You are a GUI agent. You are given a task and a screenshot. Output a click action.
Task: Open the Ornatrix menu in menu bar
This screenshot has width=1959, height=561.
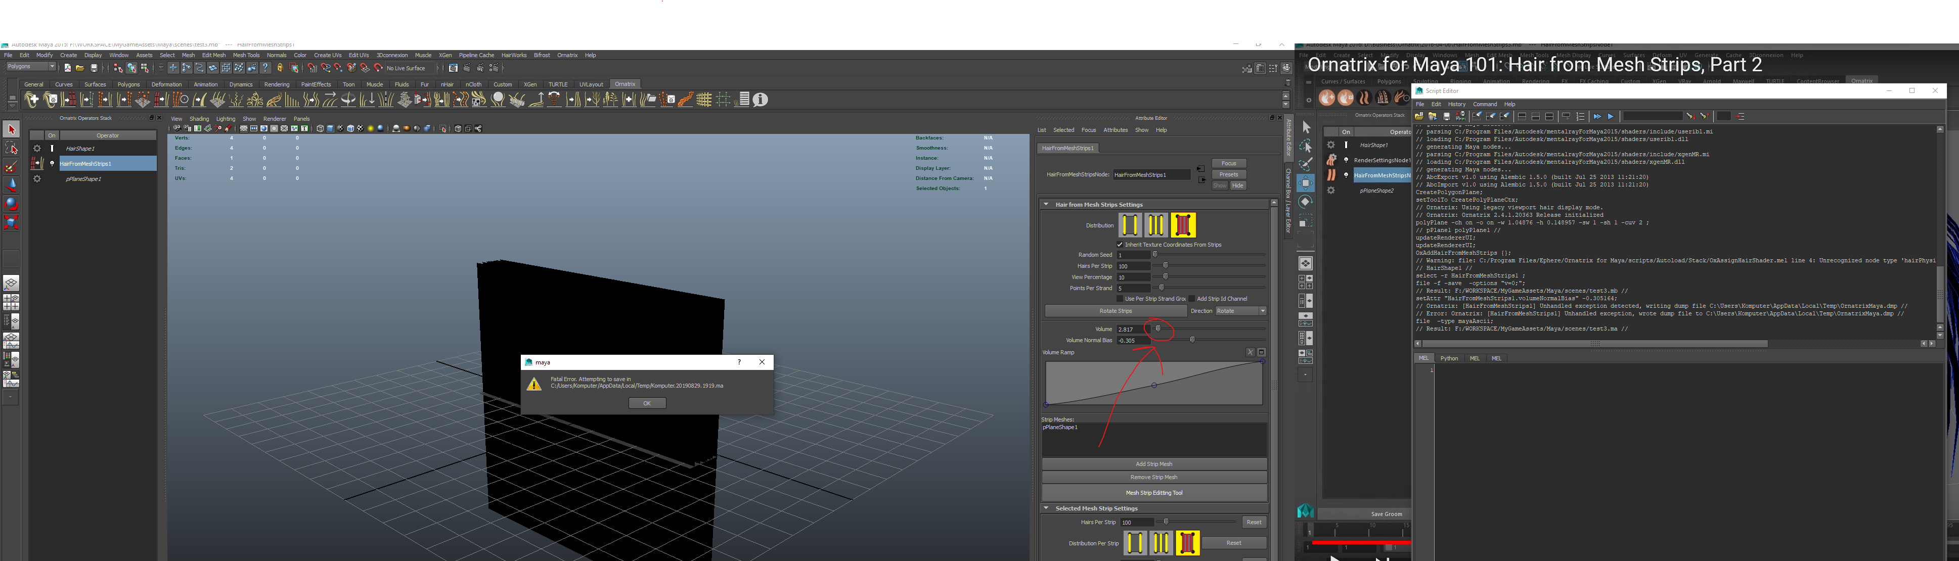coord(566,56)
